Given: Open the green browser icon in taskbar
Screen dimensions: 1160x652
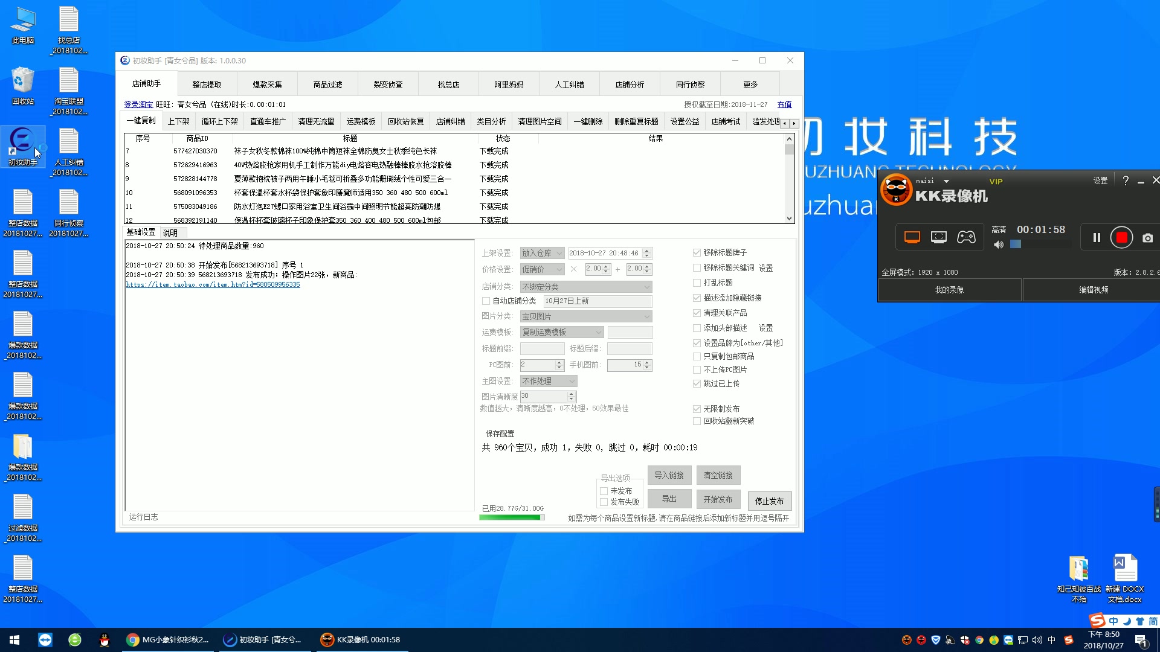Looking at the screenshot, I should [75, 640].
